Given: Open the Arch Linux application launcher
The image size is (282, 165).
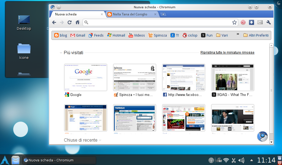Looking at the screenshot, I should [x=5, y=160].
